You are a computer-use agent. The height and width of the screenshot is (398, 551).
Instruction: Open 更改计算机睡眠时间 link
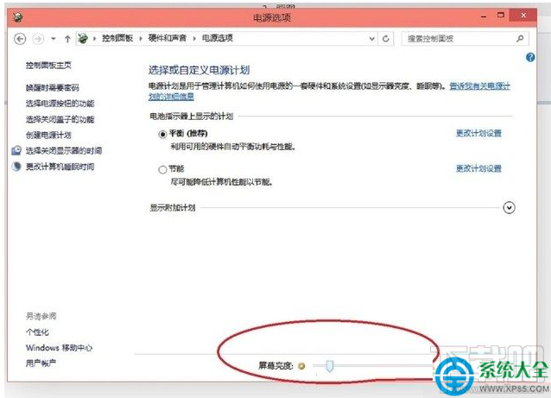click(x=60, y=167)
